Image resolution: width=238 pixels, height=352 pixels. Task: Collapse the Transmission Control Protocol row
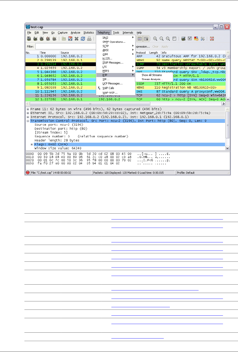coord(28,121)
